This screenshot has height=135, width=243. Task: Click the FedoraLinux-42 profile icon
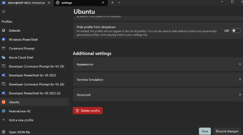click(x=4, y=111)
